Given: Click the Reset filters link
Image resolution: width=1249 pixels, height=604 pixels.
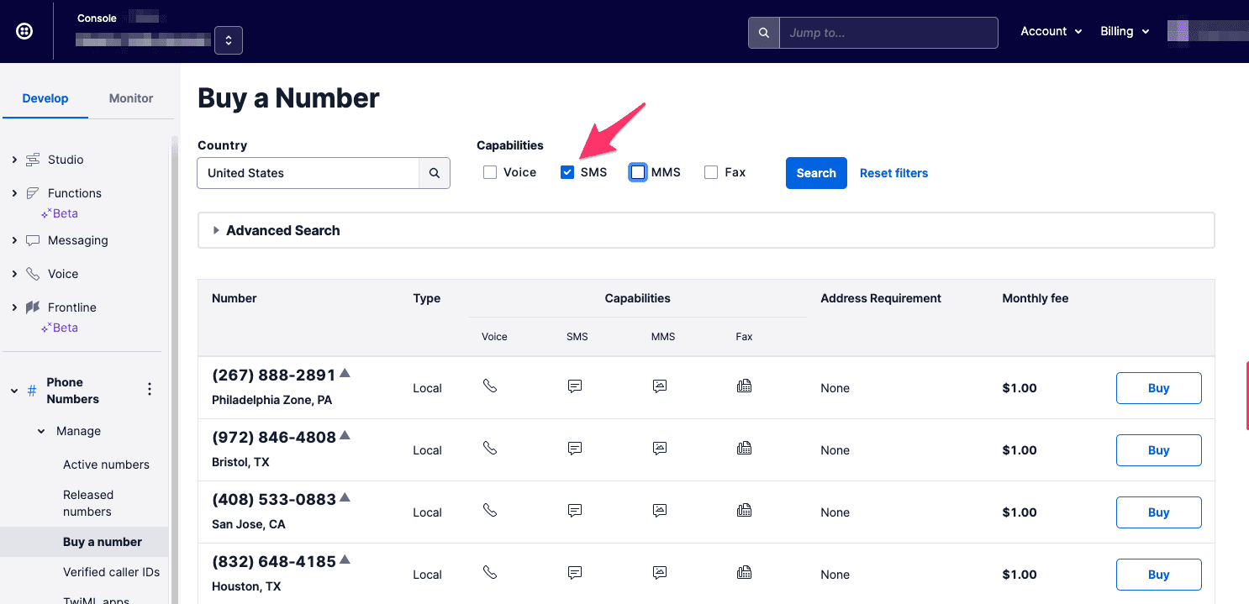Looking at the screenshot, I should [x=893, y=173].
